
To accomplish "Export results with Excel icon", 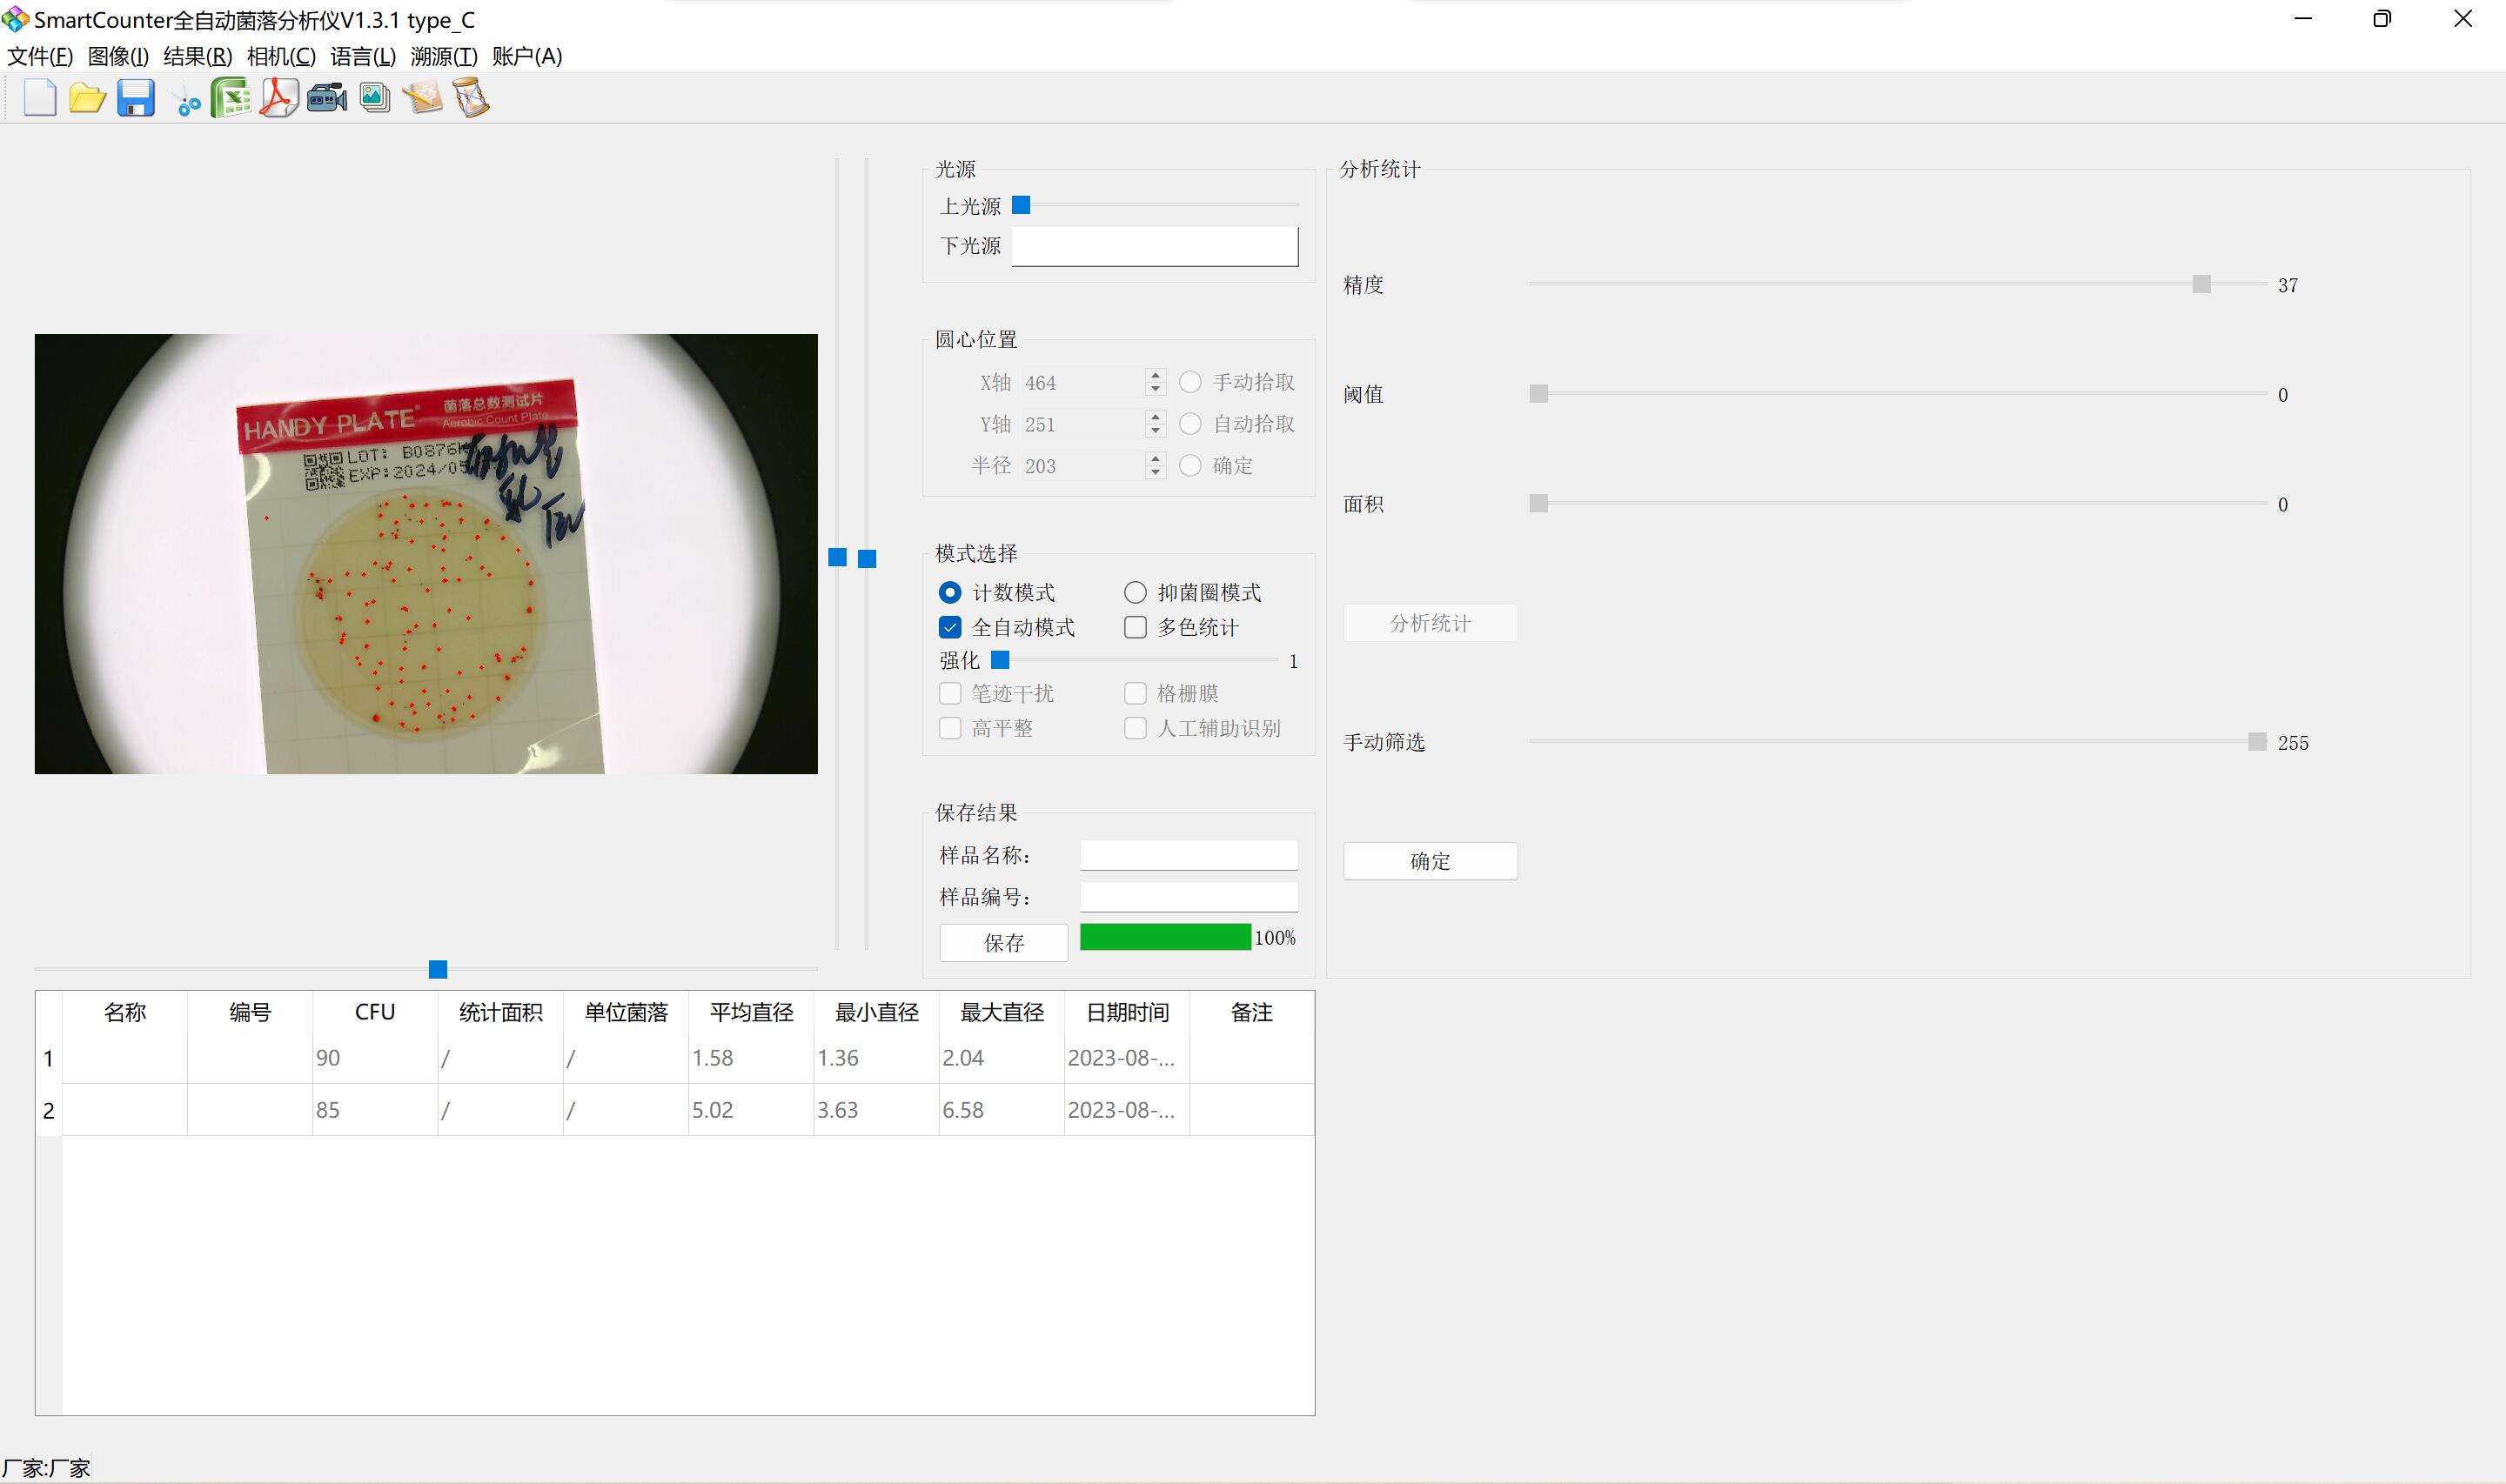I will (x=231, y=98).
